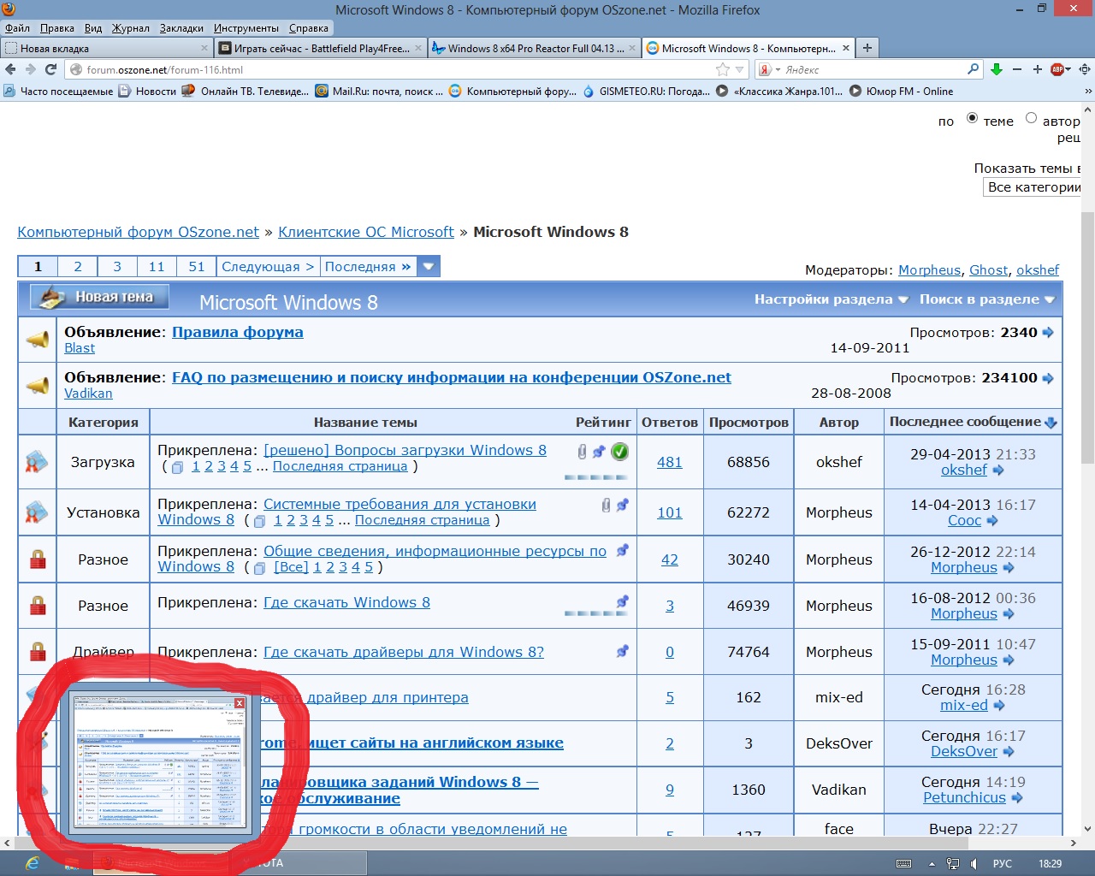
Task: Select the 'теме' search radio button
Action: [x=972, y=118]
